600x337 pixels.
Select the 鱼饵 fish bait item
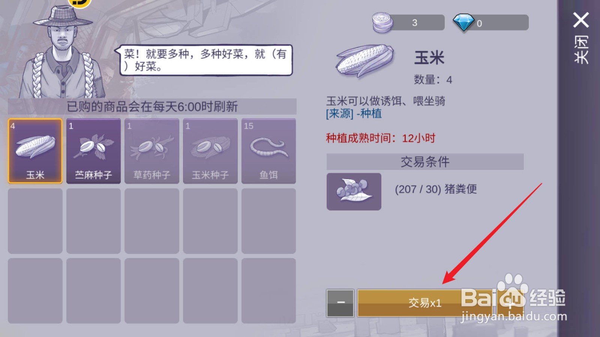[x=268, y=151]
